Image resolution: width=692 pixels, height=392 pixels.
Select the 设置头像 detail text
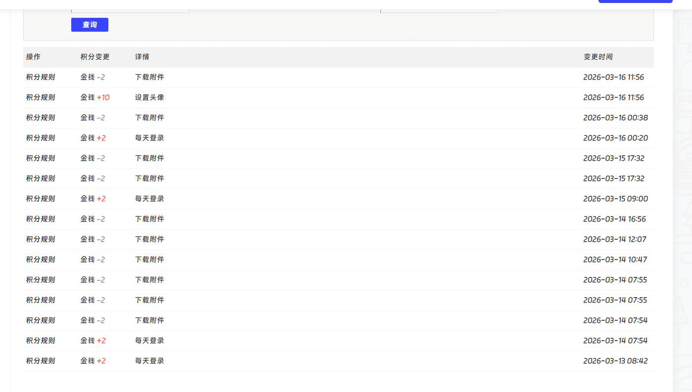click(149, 97)
